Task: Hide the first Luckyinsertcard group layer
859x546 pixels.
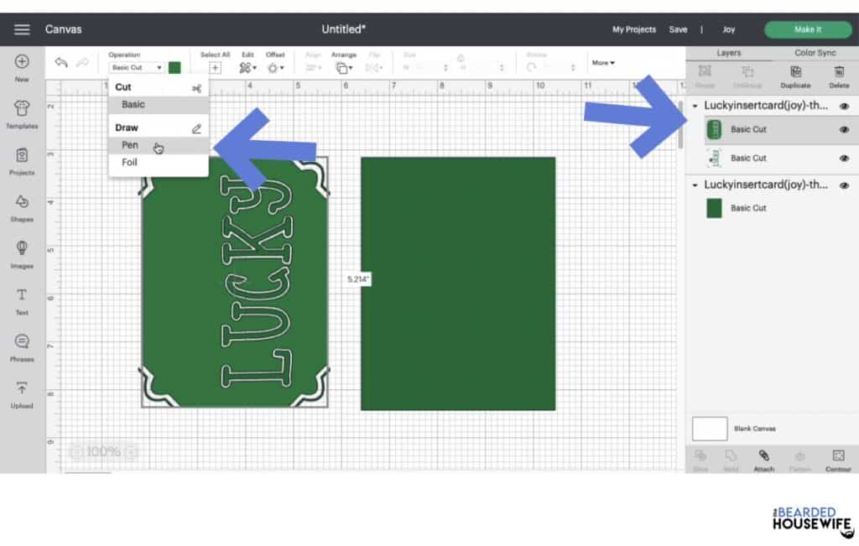Action: 844,107
